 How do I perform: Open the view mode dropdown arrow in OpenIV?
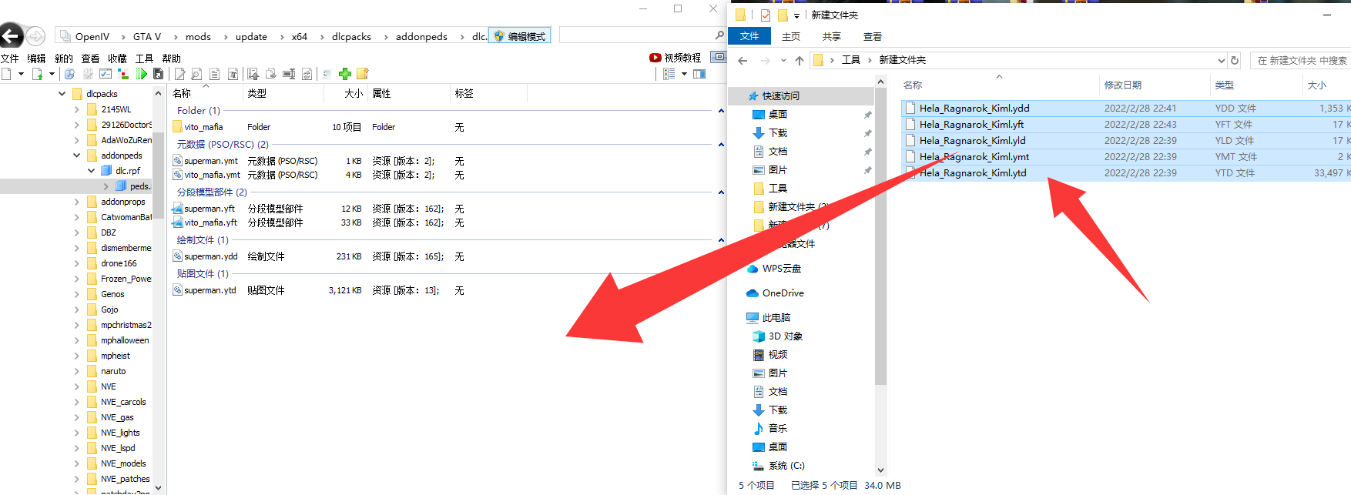(684, 74)
